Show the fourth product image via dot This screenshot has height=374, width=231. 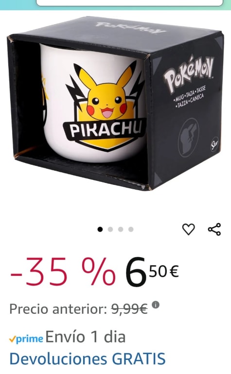pos(131,230)
